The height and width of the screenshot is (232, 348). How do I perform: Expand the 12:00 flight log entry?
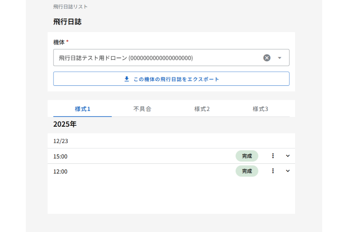288,171
